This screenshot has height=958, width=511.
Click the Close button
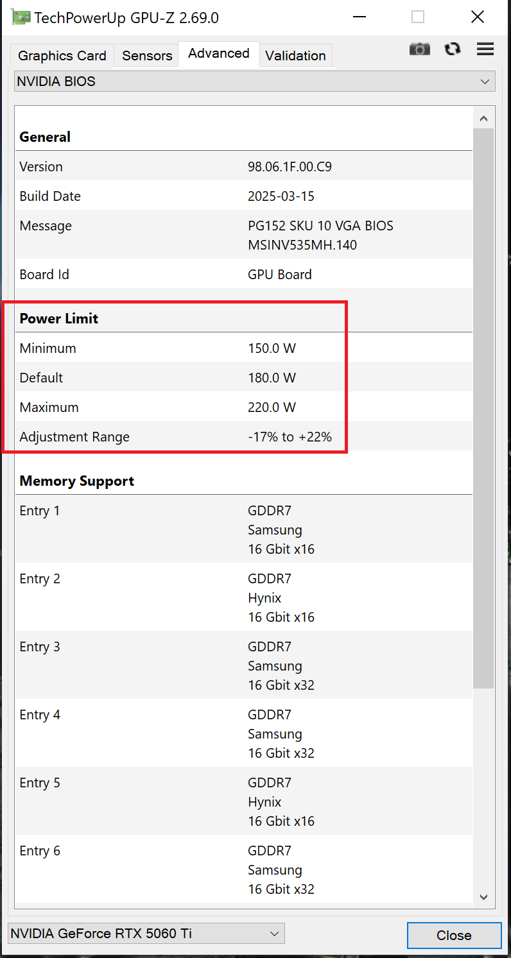454,936
